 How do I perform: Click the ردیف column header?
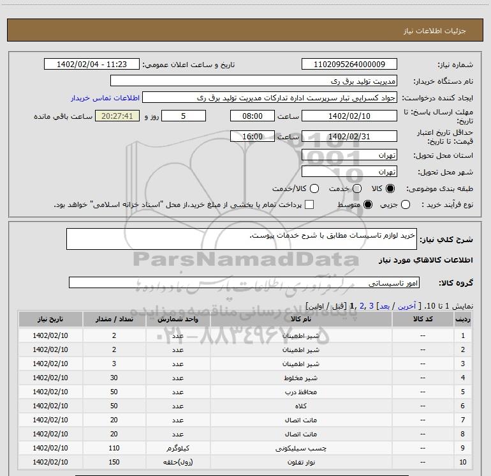pyautogui.click(x=463, y=319)
